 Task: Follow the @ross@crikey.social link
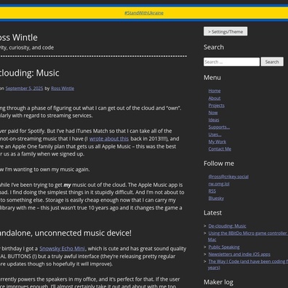point(228,177)
